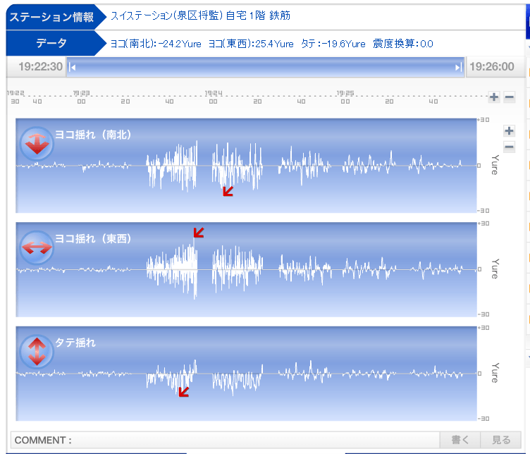Click the north-south shake direction icon
The image size is (530, 454).
37,144
